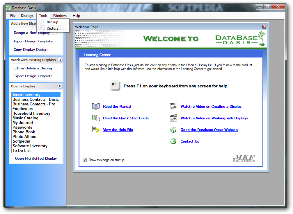Select Employees in the display list
Image resolution: width=293 pixels, height=214 pixels.
coord(36,109)
